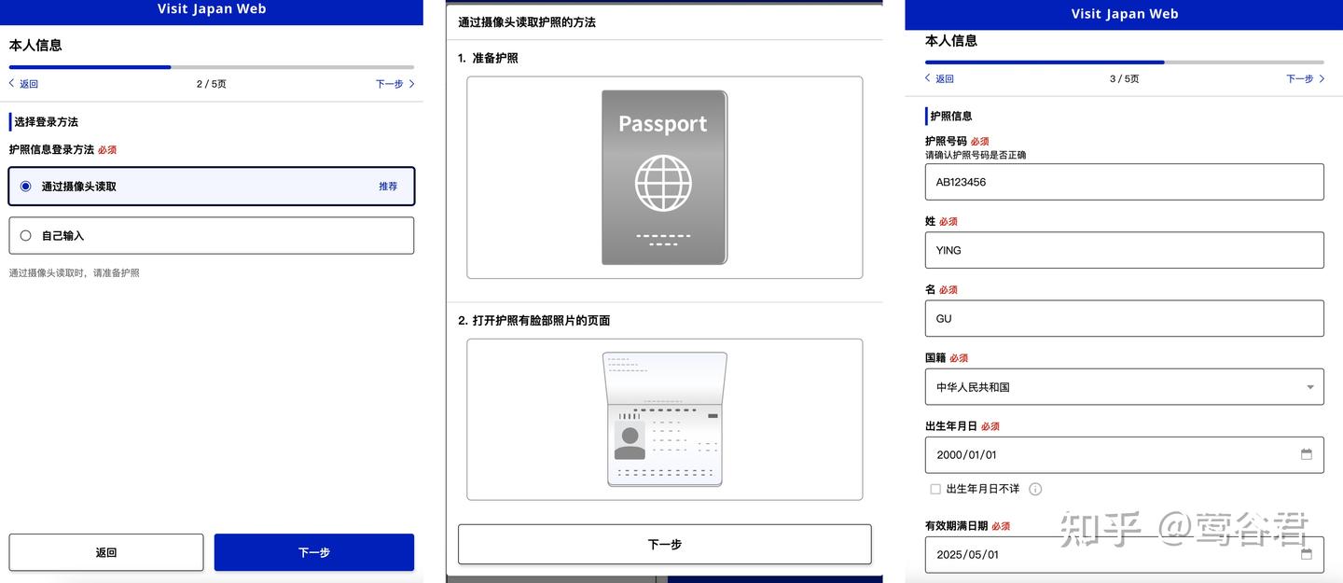Viewport: 1343px width, 583px height.
Task: Click the 返回 button at the bottom left panel
Action: tap(105, 551)
